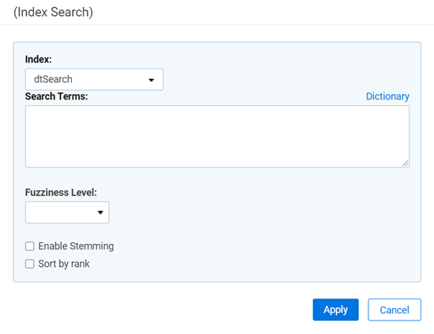Open the Index dropdown showing dtSearch
Image resolution: width=434 pixels, height=334 pixels.
(x=94, y=79)
